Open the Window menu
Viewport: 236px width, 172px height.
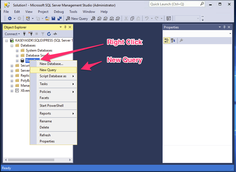[x=89, y=12]
